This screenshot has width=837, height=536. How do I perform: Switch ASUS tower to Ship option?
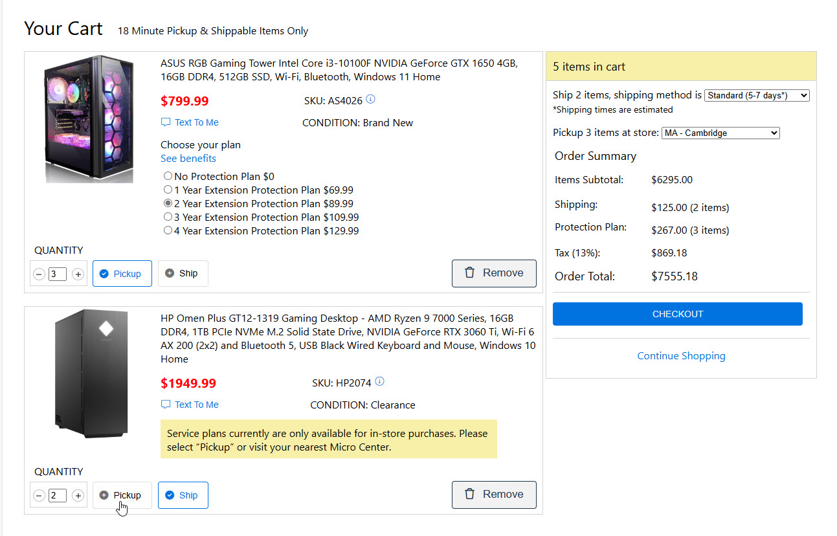183,273
